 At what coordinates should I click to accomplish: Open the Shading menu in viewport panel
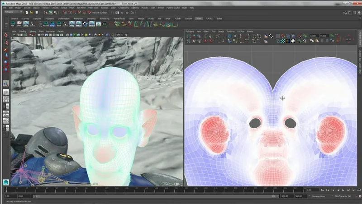point(22,31)
